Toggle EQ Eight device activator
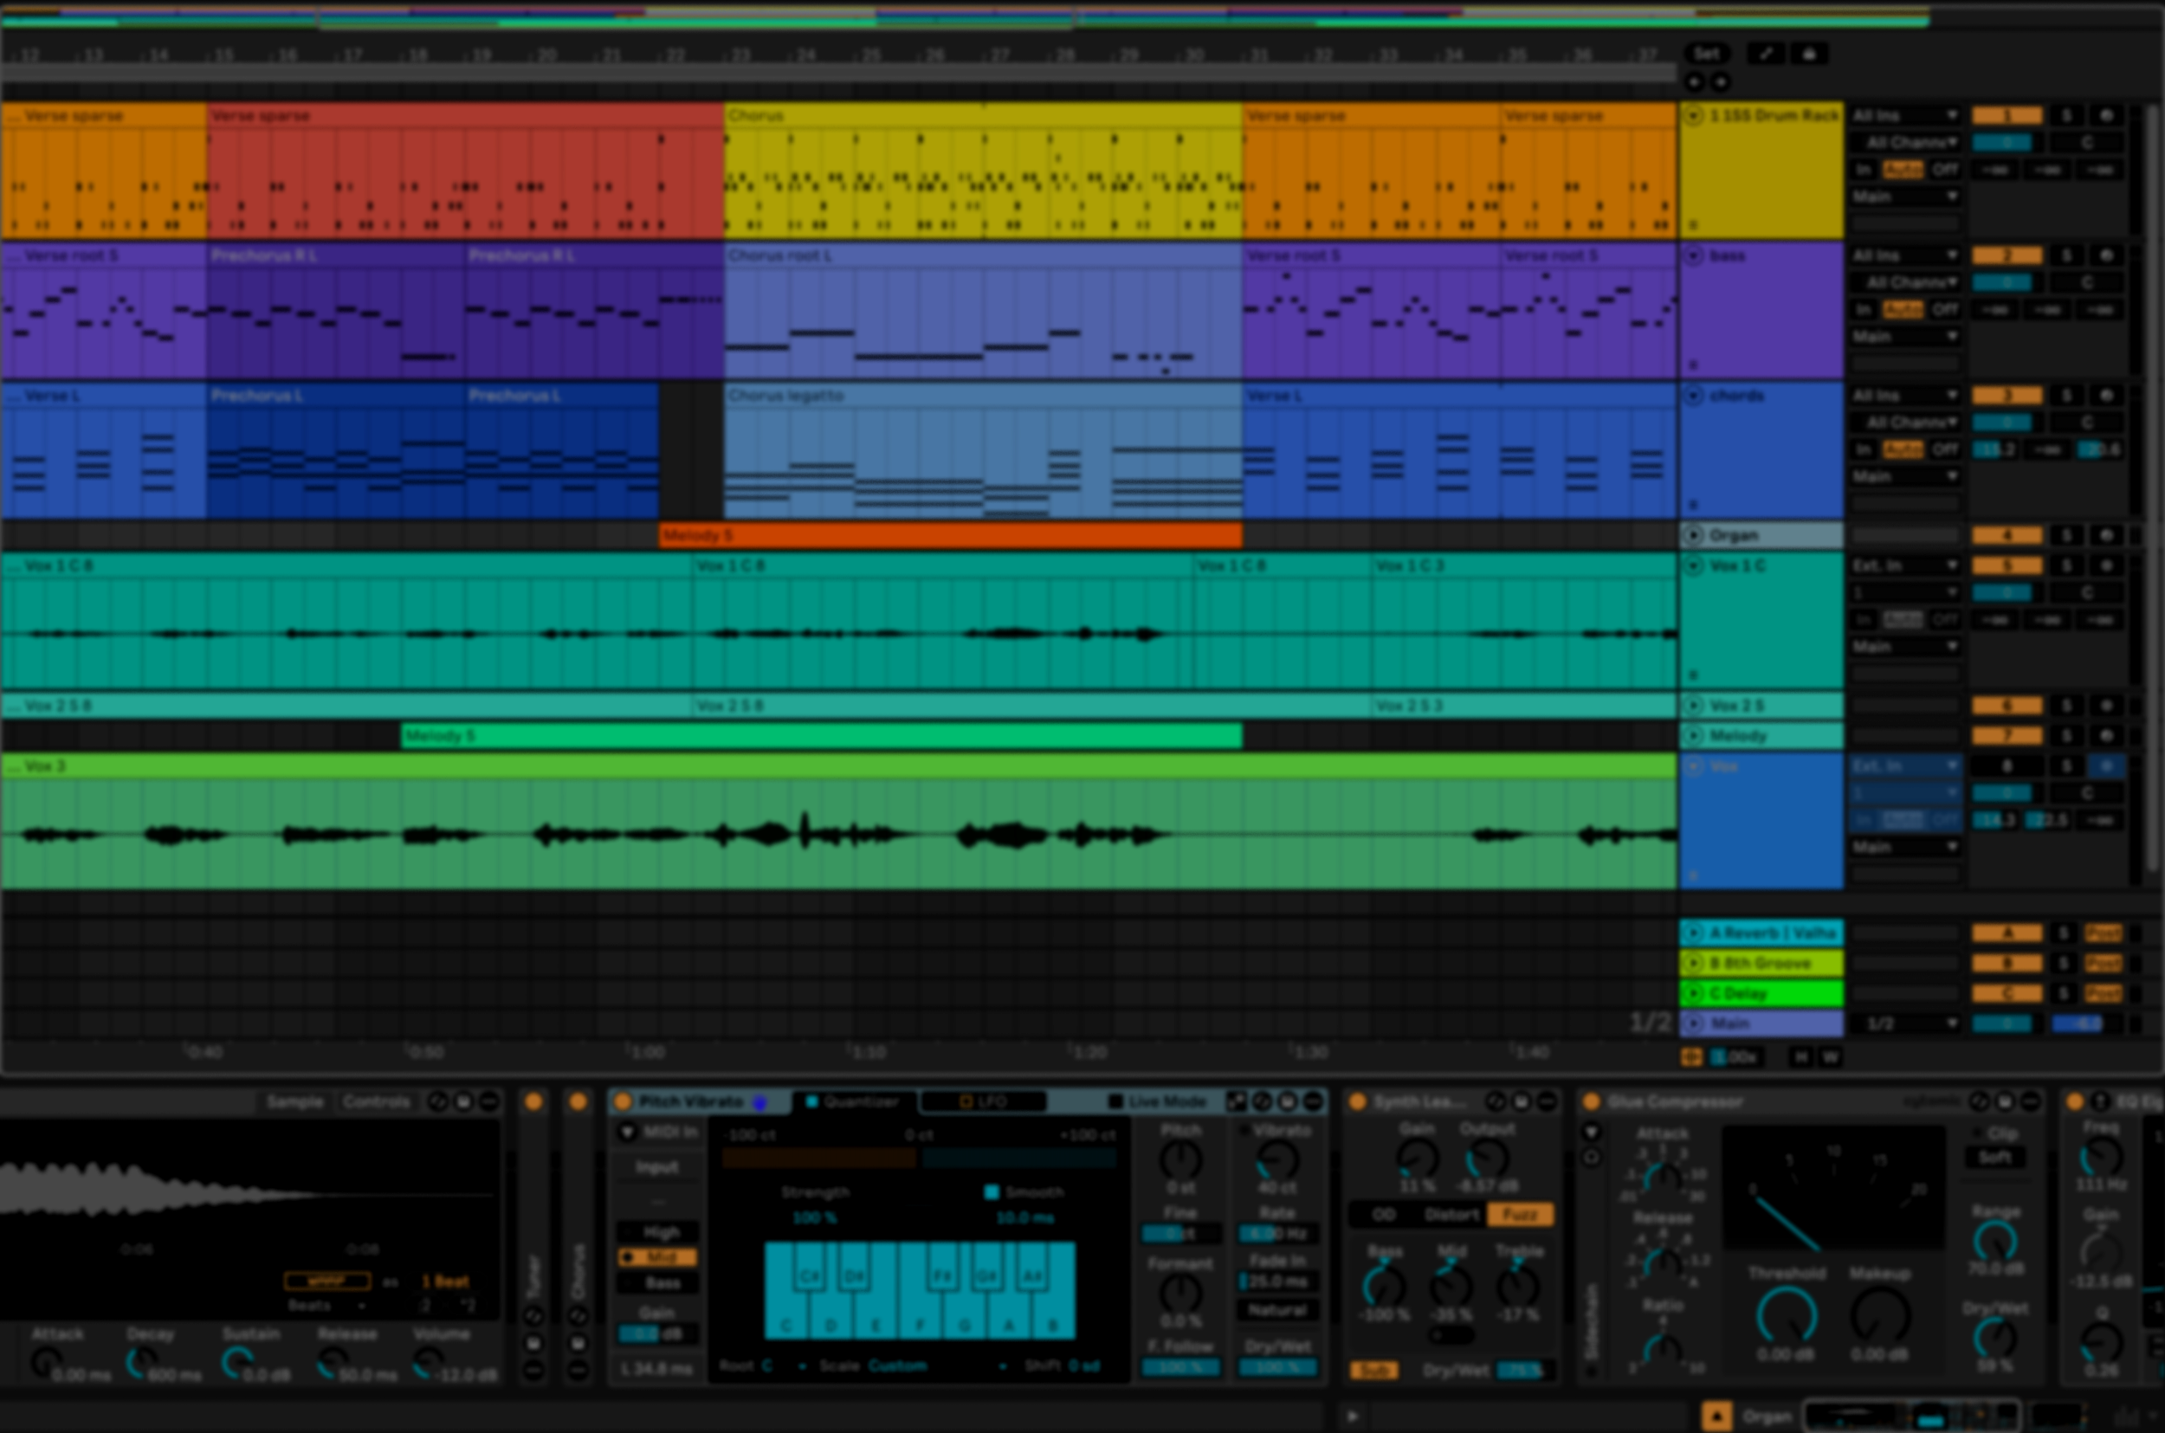The width and height of the screenshot is (2165, 1433). click(x=2075, y=1101)
